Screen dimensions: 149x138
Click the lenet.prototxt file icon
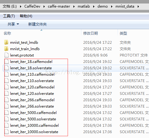click(6, 55)
